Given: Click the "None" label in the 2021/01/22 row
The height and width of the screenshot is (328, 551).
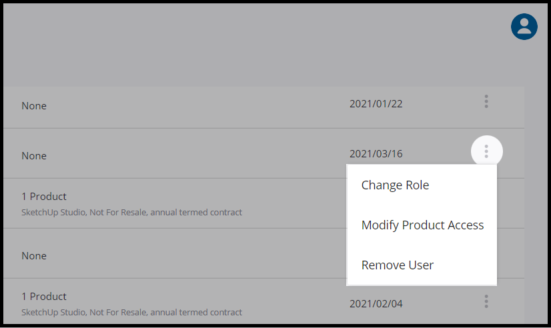Looking at the screenshot, I should 34,106.
